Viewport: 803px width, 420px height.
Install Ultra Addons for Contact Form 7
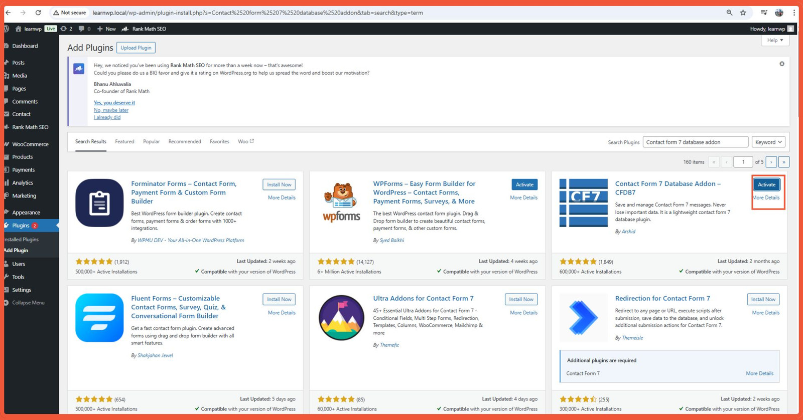521,299
